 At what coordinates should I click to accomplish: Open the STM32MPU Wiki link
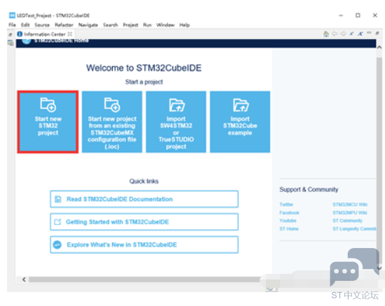350,212
